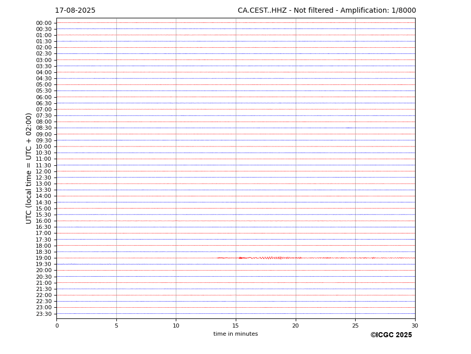Click the 00:00 time label
This screenshot has width=471, height=354.
44,23
